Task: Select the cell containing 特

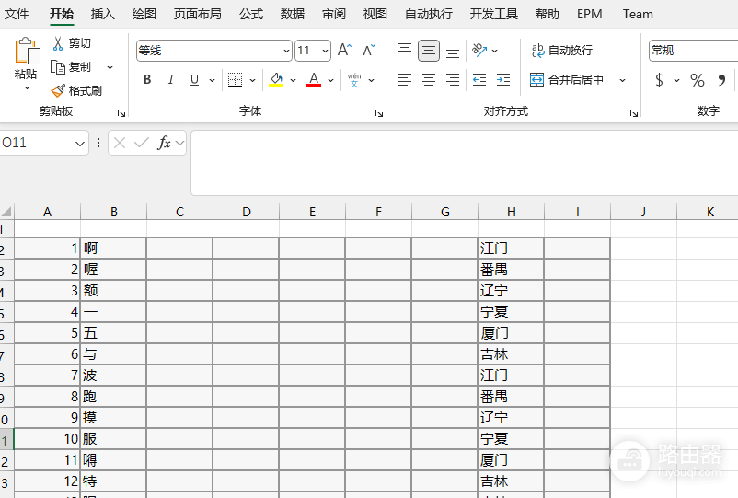Action: click(x=113, y=481)
